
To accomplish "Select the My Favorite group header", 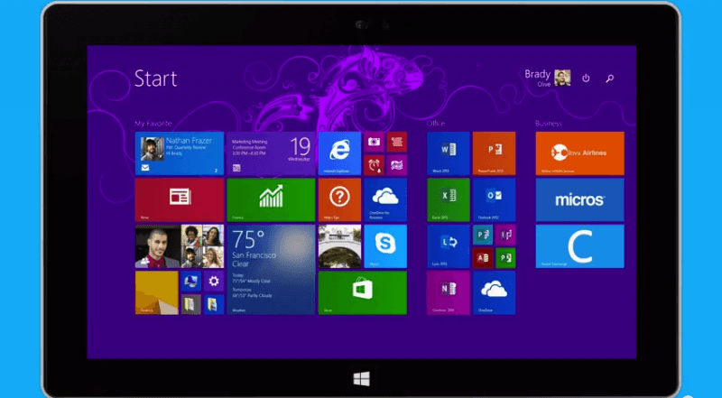I will pos(153,124).
